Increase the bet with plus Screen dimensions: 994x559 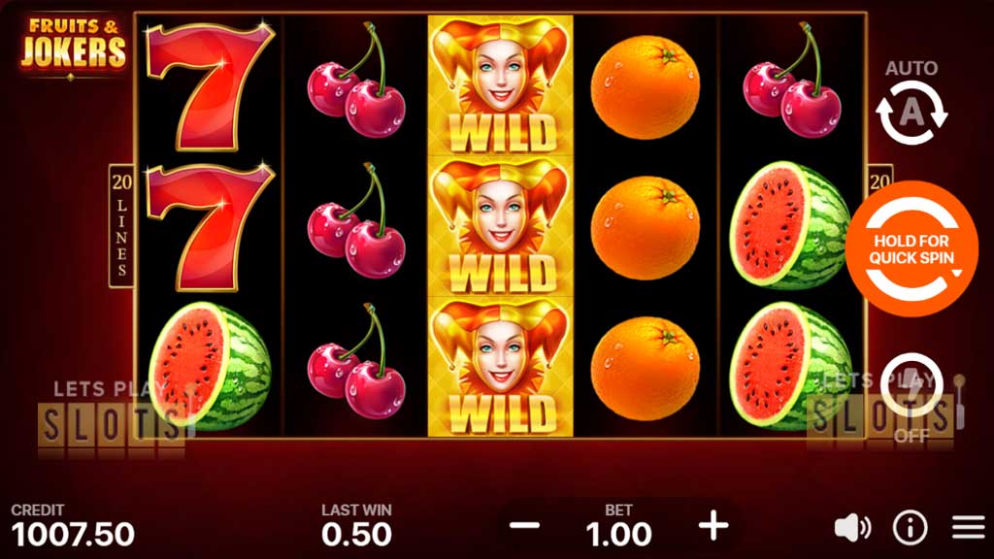[713, 525]
